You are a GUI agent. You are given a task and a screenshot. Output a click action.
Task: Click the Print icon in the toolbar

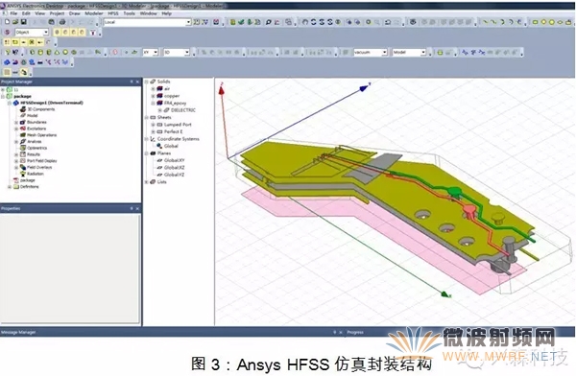pos(62,22)
